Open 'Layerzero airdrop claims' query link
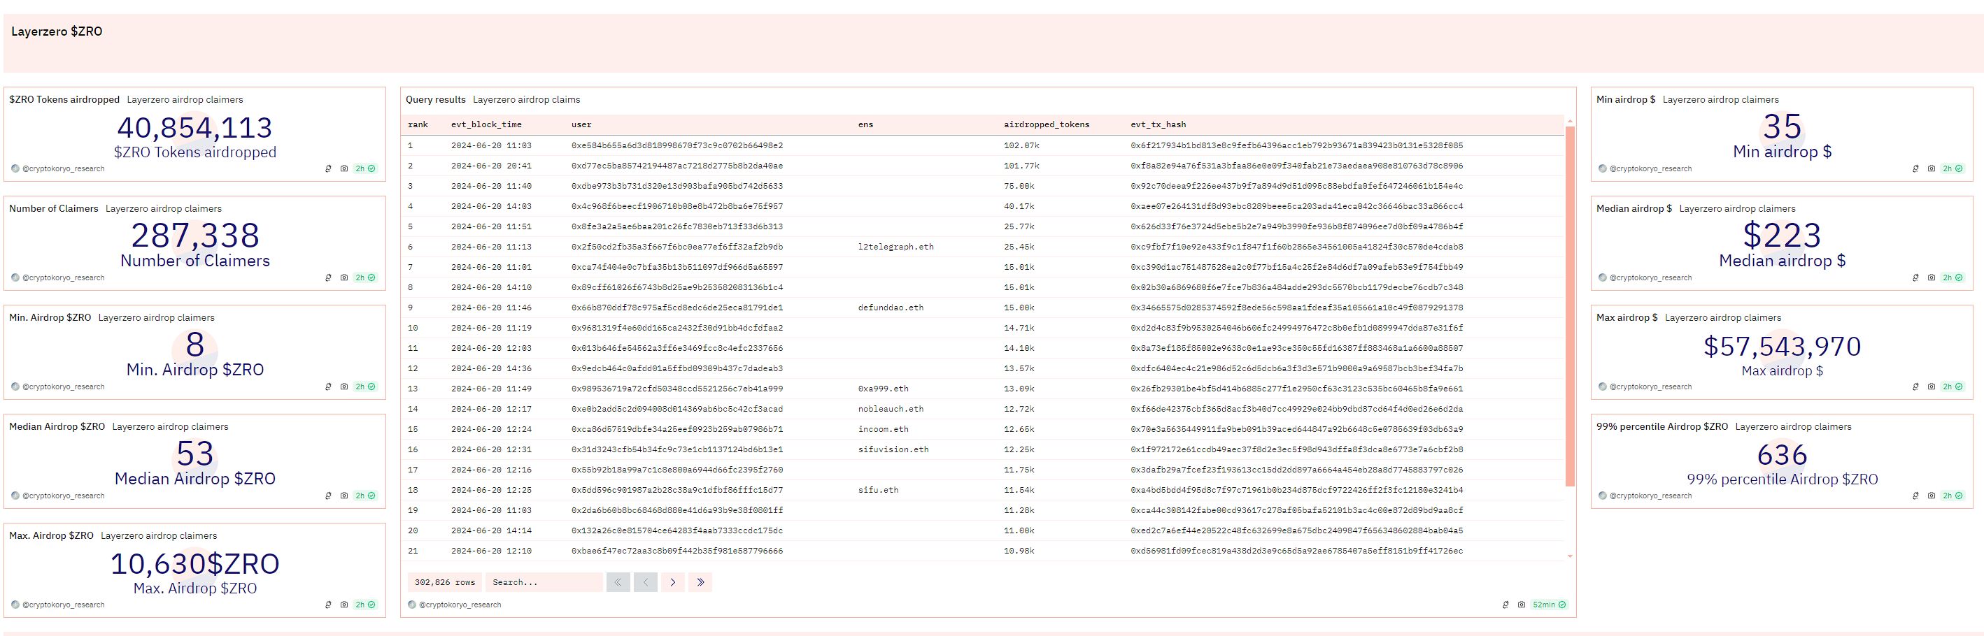 click(x=526, y=100)
